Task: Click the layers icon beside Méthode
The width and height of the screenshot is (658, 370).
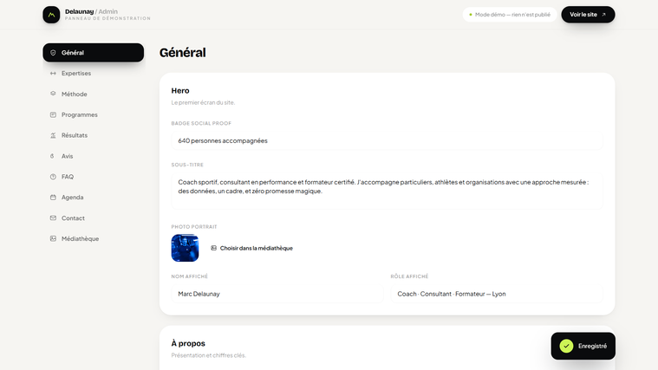Action: click(x=53, y=94)
